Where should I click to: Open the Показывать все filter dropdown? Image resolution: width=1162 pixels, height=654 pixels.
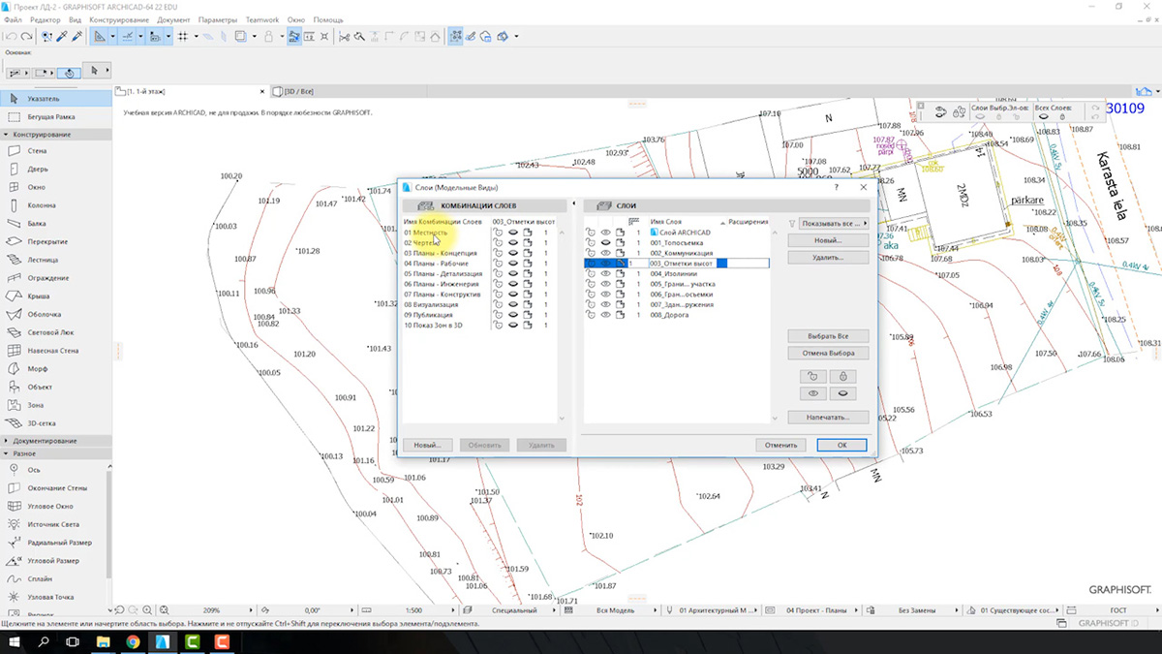point(828,223)
